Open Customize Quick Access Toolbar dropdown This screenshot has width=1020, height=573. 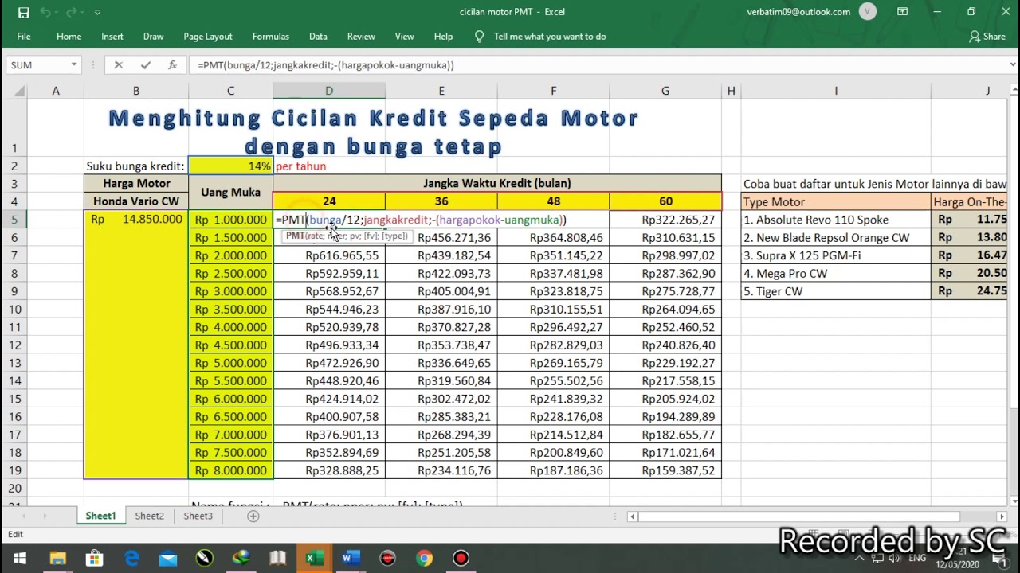(97, 12)
